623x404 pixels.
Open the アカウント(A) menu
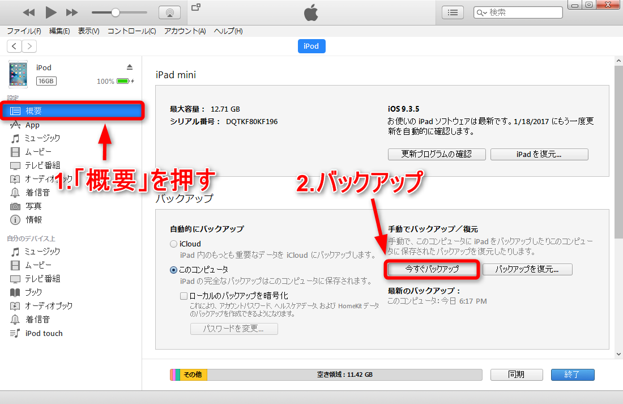click(x=185, y=31)
